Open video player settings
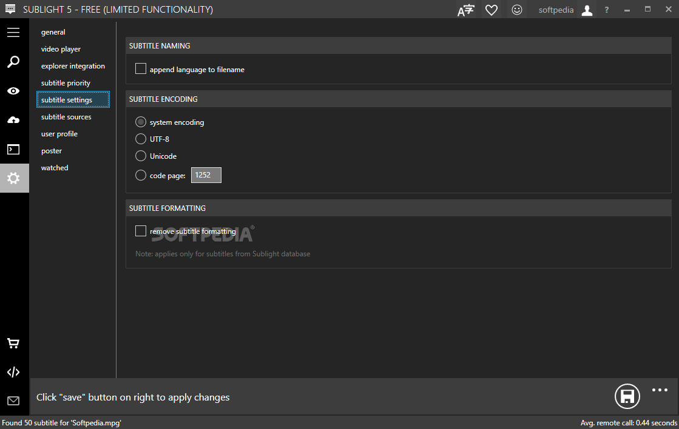 [61, 49]
